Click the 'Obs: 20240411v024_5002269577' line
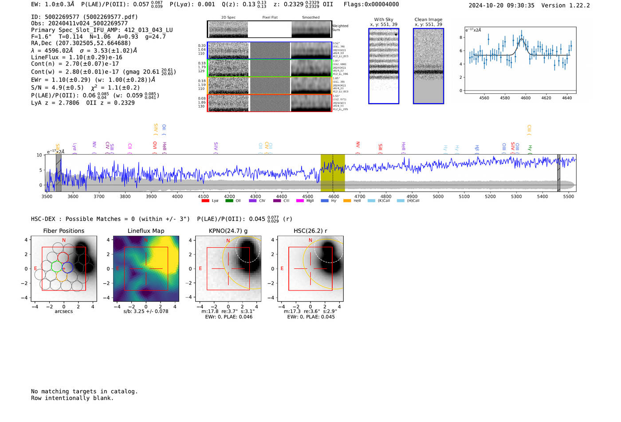Screen dimensions: 621x422 79,23
